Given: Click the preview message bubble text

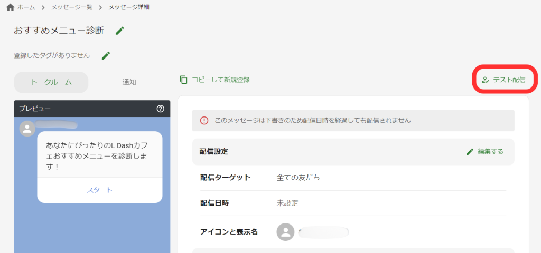Looking at the screenshot, I should tap(99, 155).
